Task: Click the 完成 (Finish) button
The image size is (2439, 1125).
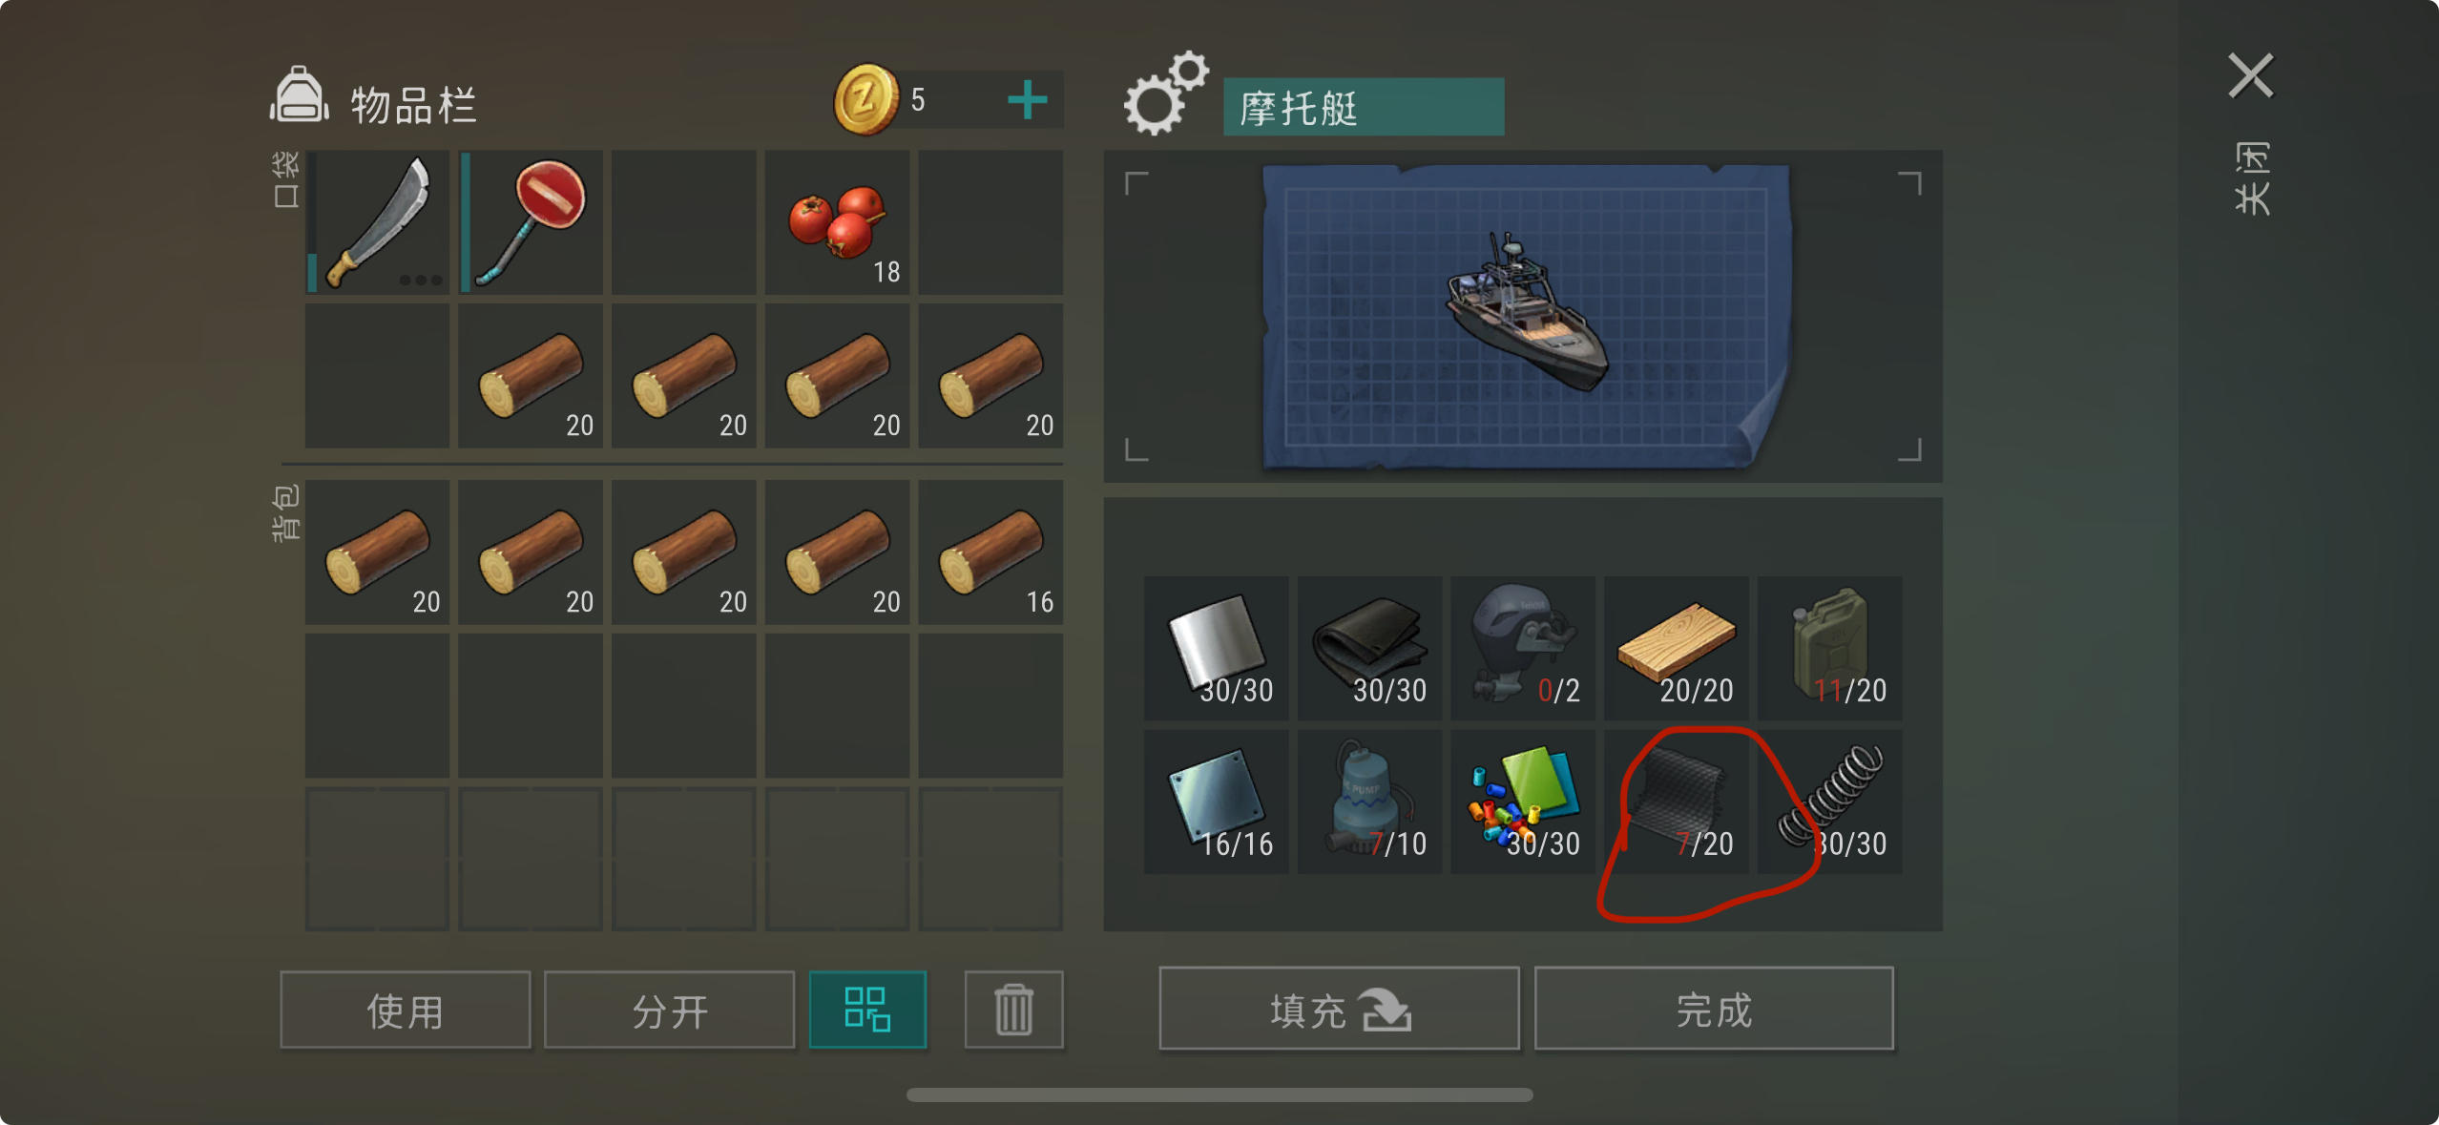Action: click(1714, 1009)
